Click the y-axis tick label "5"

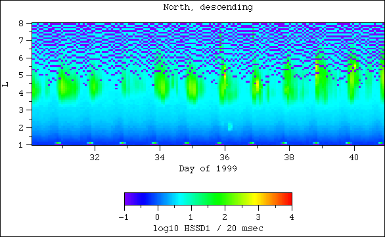21,75
